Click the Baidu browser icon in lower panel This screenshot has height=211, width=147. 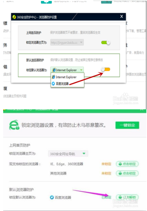click(x=52, y=197)
